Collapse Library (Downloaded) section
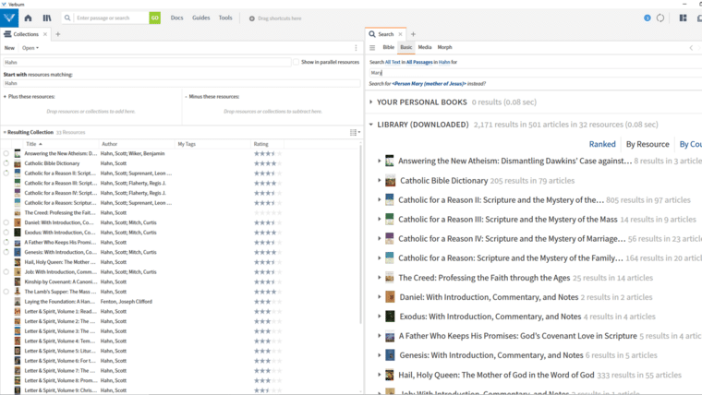 pyautogui.click(x=371, y=125)
